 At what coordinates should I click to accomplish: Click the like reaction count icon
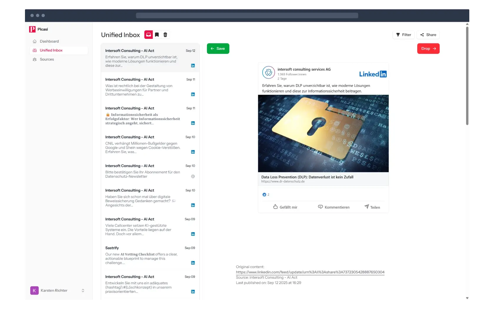[x=264, y=195]
